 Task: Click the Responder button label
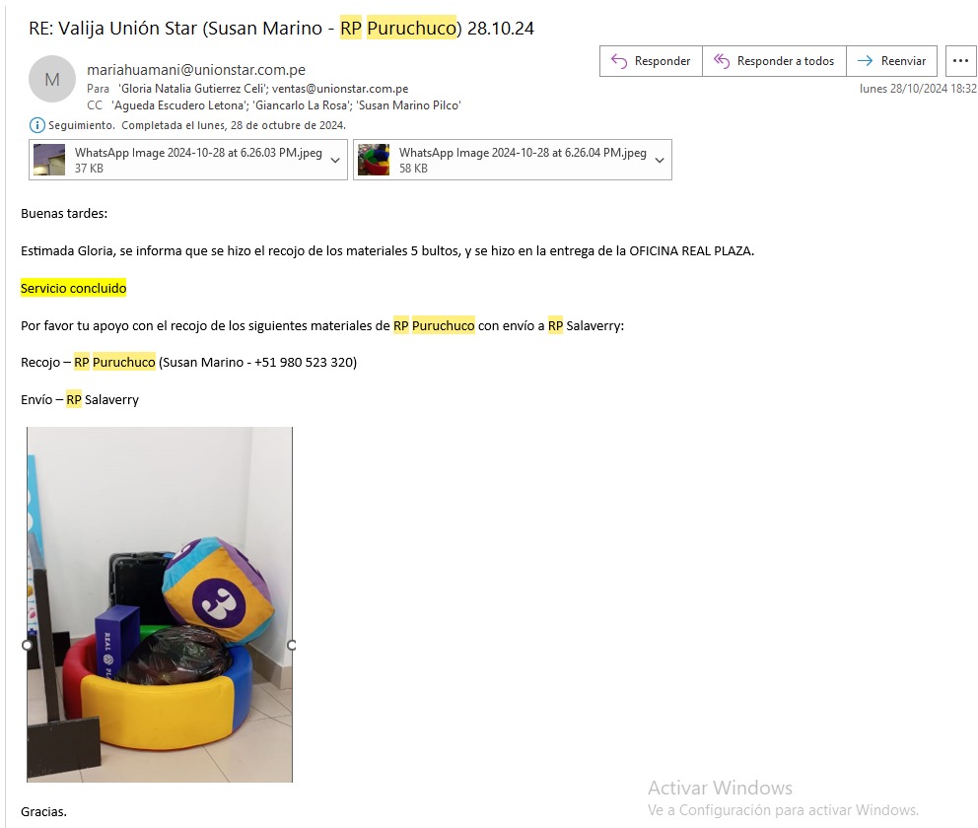pyautogui.click(x=663, y=61)
